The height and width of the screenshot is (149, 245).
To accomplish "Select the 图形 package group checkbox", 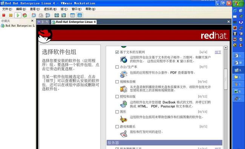I will [117, 112].
